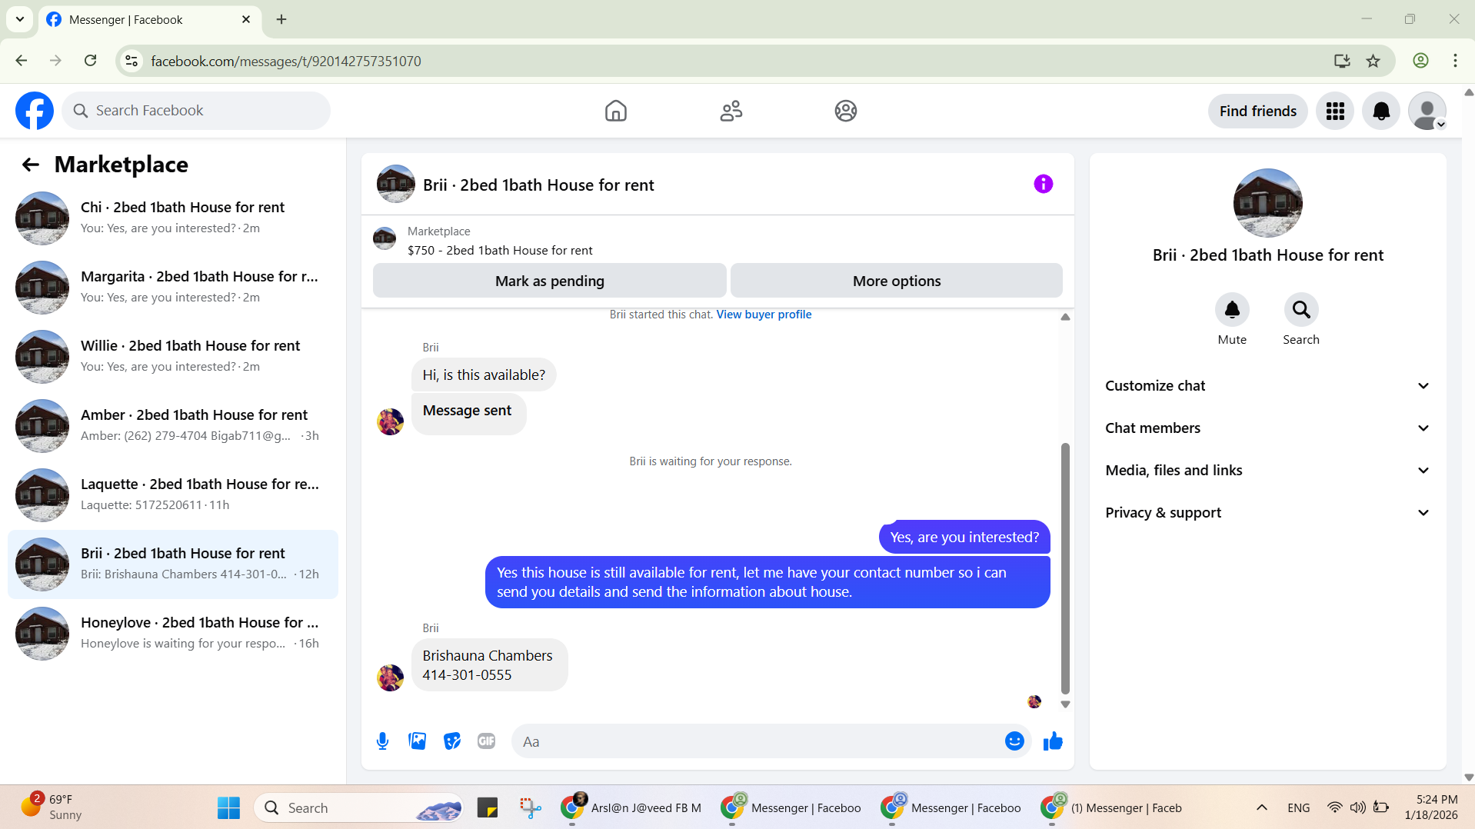The width and height of the screenshot is (1475, 829).
Task: Attach a photo file icon
Action: pyautogui.click(x=417, y=741)
